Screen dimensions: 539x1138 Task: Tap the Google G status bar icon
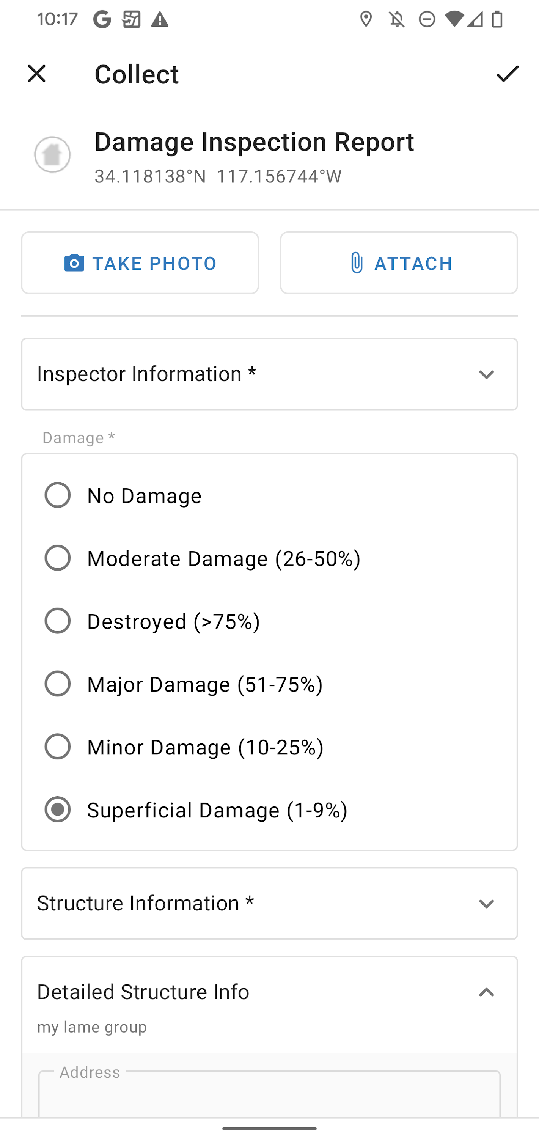(102, 19)
